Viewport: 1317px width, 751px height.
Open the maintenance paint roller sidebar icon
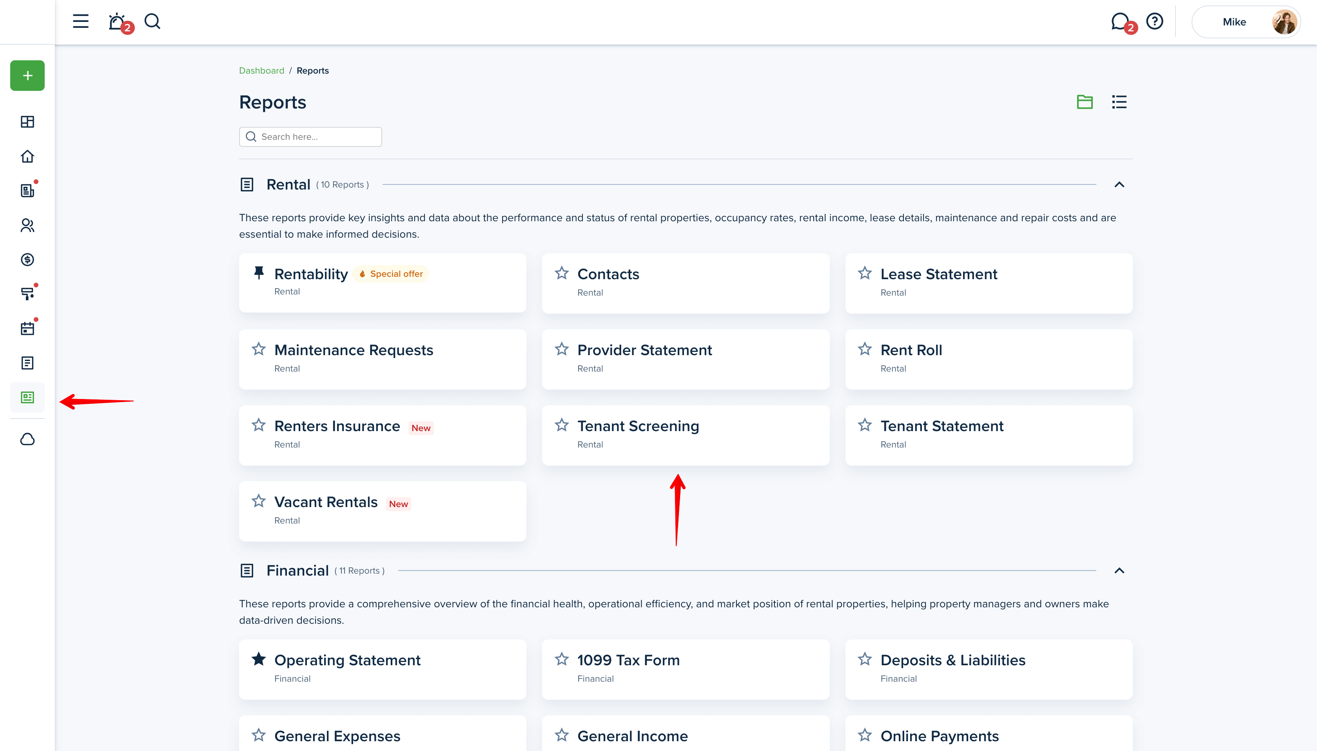pyautogui.click(x=27, y=294)
